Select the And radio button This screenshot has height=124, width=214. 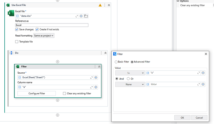tap(117, 79)
